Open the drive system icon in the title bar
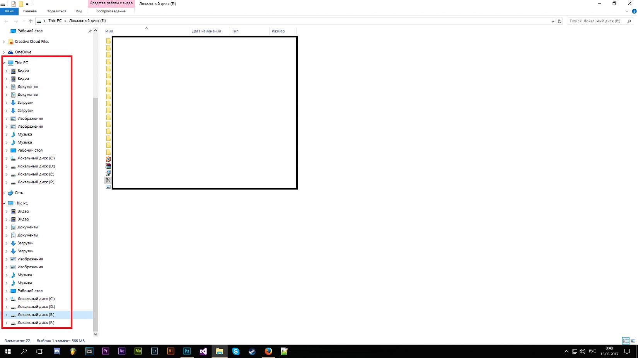 click(3, 4)
